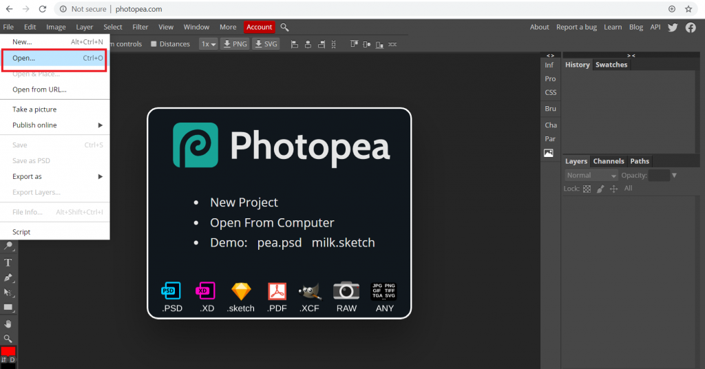Image resolution: width=705 pixels, height=369 pixels.
Task: Open the image panel icon in side strip
Action: click(x=549, y=153)
